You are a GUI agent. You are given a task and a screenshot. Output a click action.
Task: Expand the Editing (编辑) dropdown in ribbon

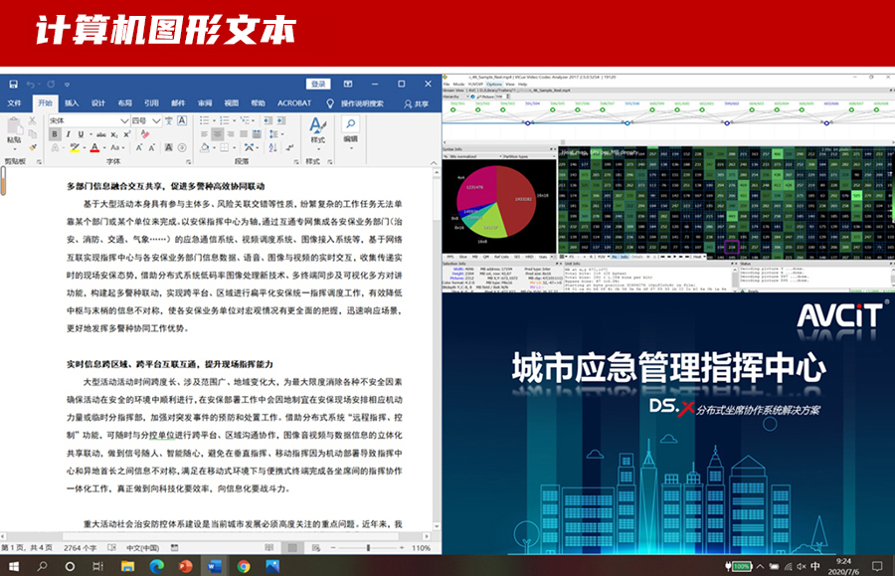click(351, 129)
